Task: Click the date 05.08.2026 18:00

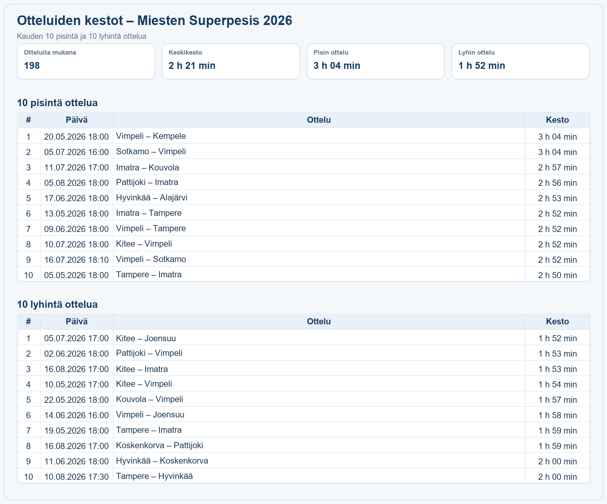Action: tap(76, 183)
